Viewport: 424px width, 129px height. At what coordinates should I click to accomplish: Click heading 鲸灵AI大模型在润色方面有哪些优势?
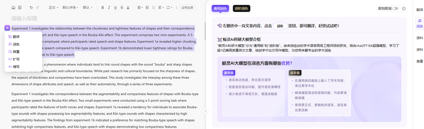(257, 63)
